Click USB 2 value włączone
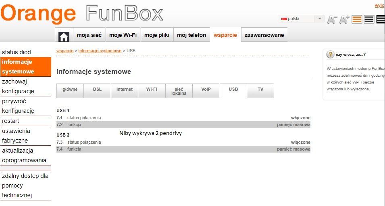The height and width of the screenshot is (206, 385). coord(301,142)
